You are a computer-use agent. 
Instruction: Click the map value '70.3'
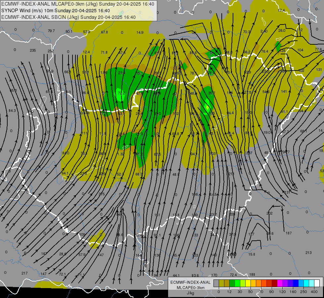coord(247,32)
